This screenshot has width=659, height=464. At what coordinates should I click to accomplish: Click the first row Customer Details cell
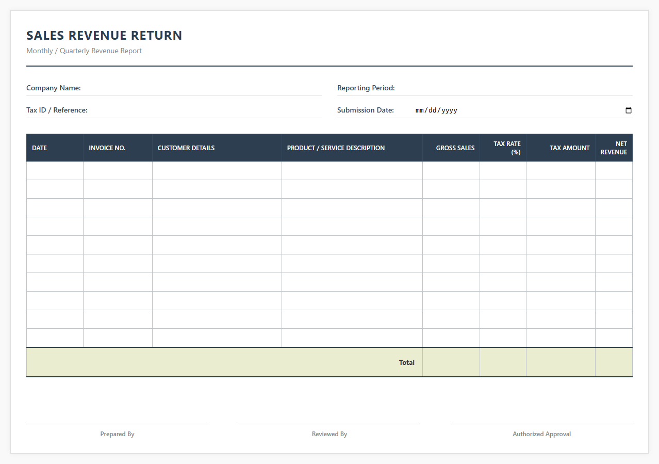pyautogui.click(x=217, y=171)
